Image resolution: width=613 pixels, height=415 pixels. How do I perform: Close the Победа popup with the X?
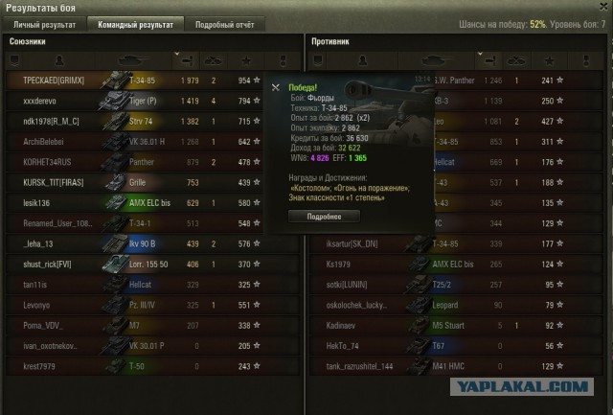click(276, 87)
